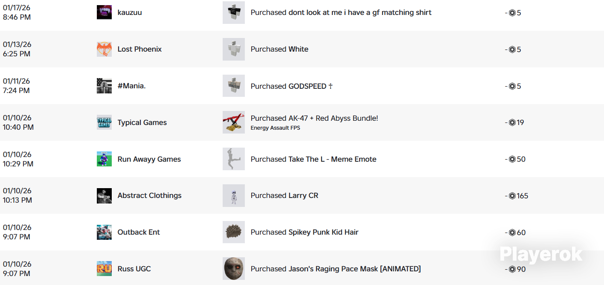Viewport: 604px width, 285px height.
Task: Open the Abstract Clothings name link
Action: pyautogui.click(x=149, y=195)
